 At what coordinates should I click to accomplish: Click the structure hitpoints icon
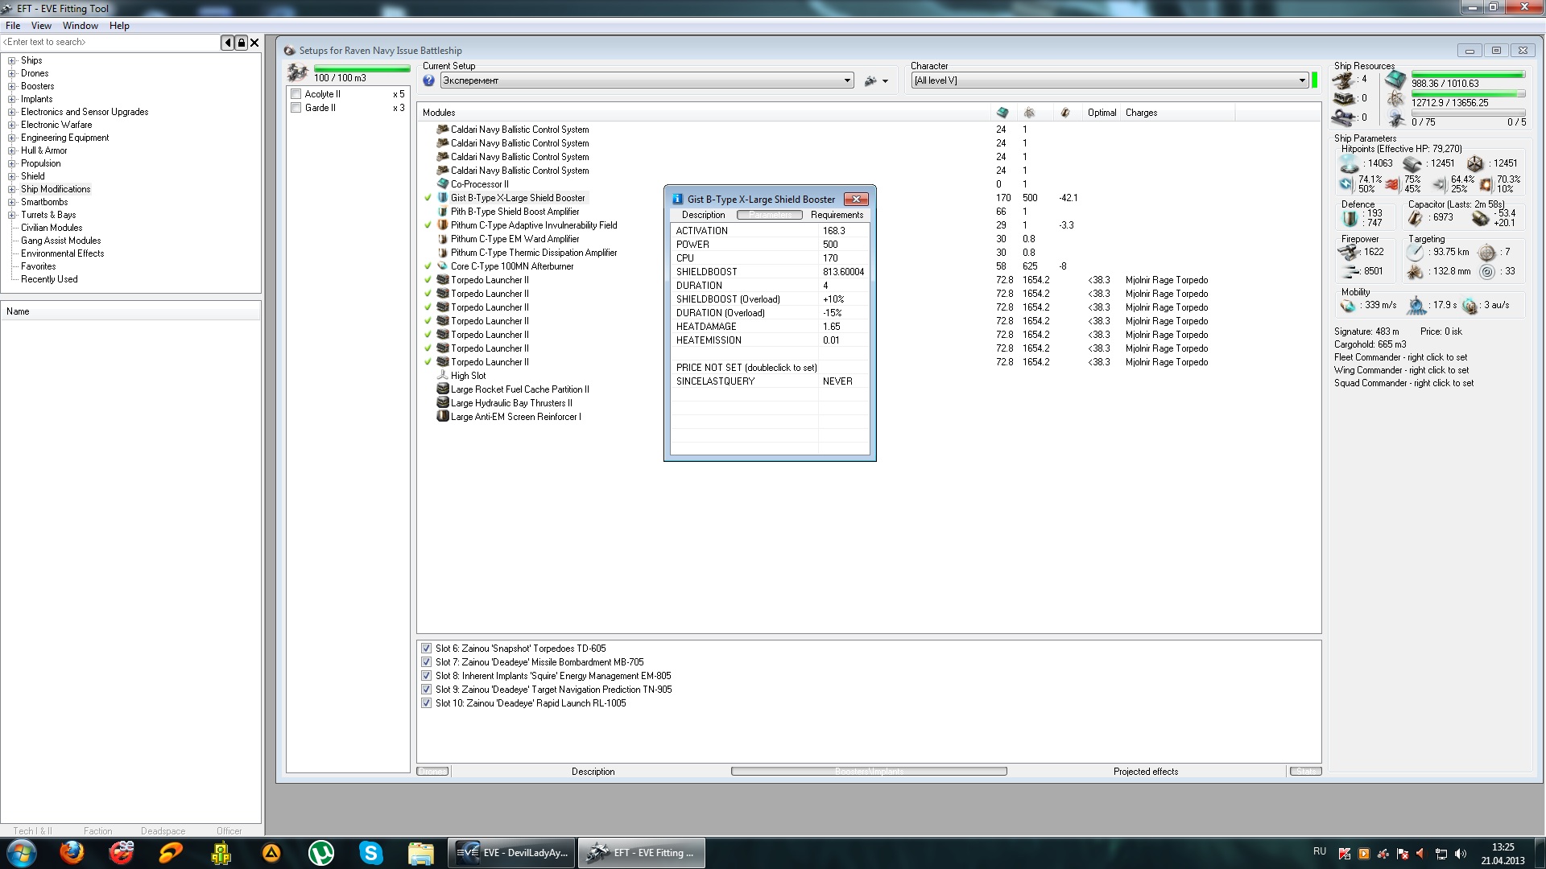click(1475, 164)
